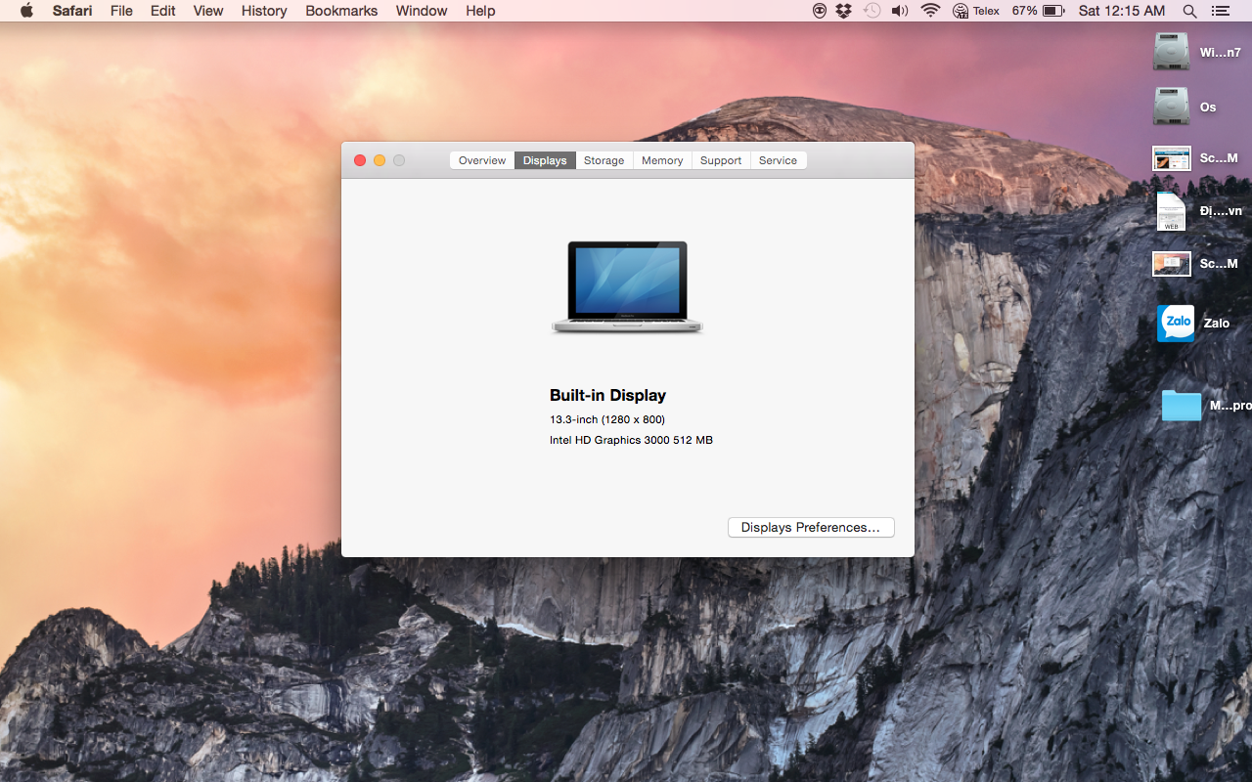Click the battery status indicator
Image resolution: width=1252 pixels, height=782 pixels.
coord(1039,11)
